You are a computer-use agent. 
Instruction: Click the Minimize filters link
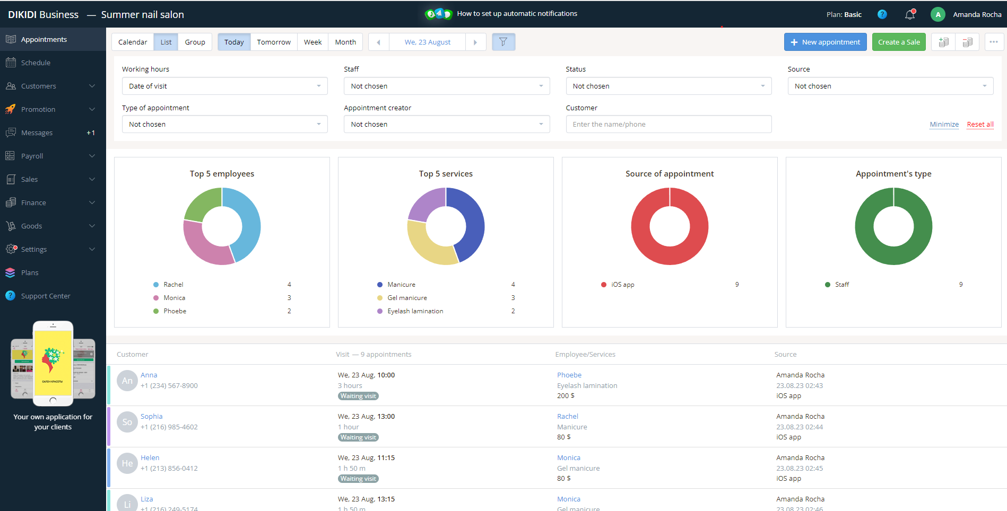944,124
